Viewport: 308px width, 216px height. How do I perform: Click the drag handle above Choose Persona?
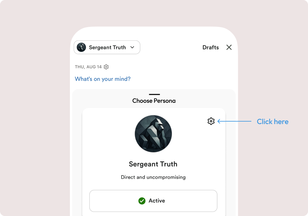tap(154, 94)
